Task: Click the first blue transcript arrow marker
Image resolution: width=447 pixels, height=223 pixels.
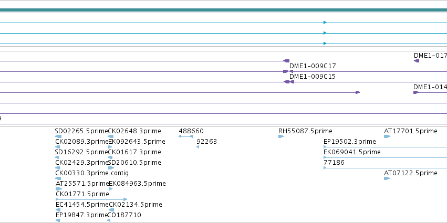Action: coord(325,23)
